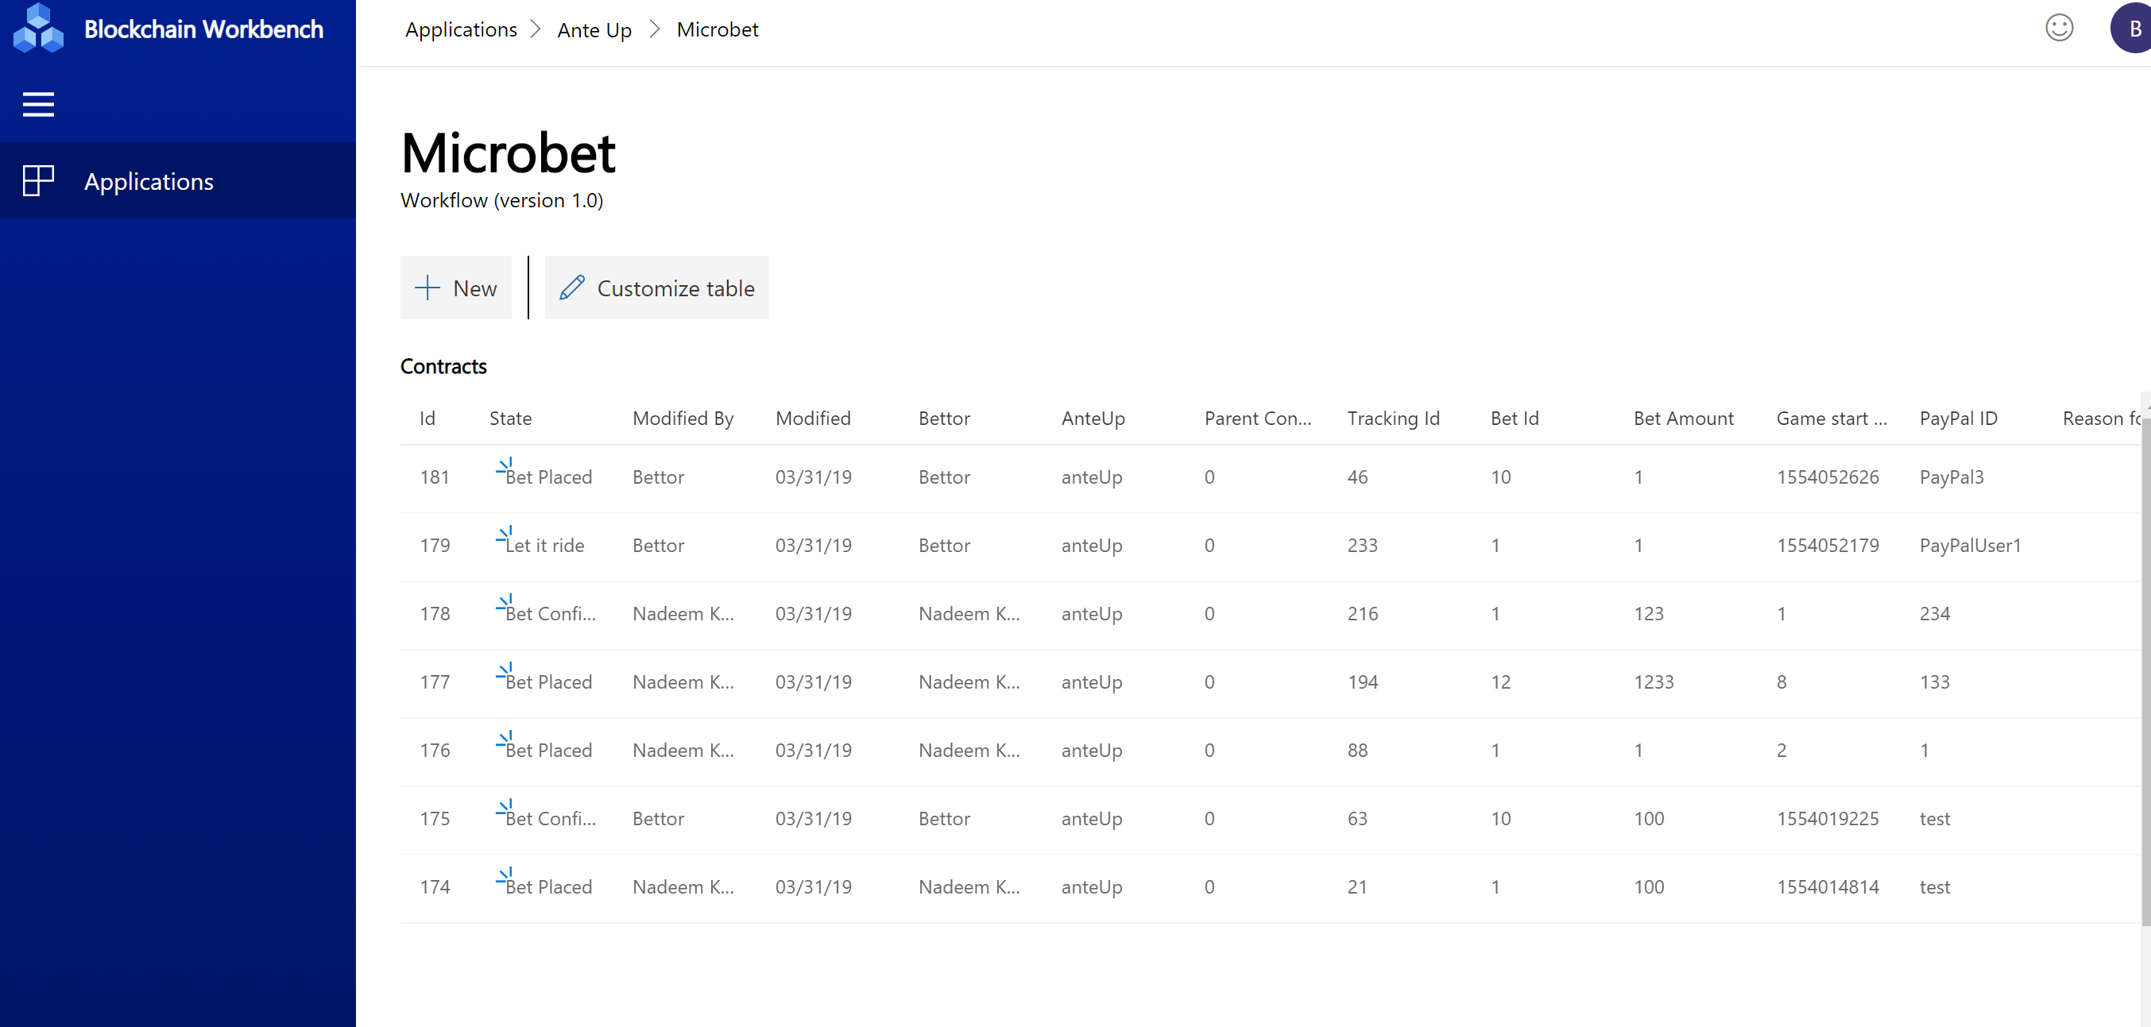Sort by the Bet Amount column header
This screenshot has height=1027, width=2151.
click(x=1682, y=419)
